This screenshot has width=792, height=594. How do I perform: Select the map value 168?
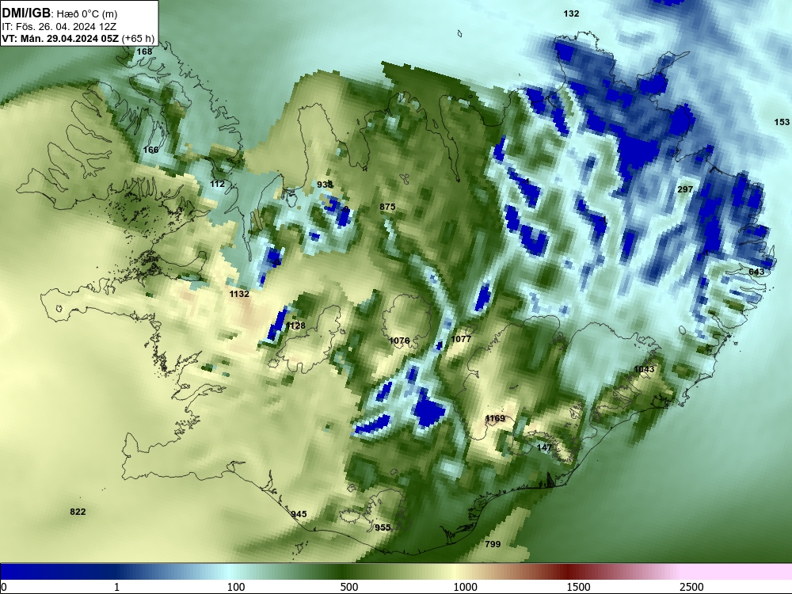pyautogui.click(x=144, y=51)
